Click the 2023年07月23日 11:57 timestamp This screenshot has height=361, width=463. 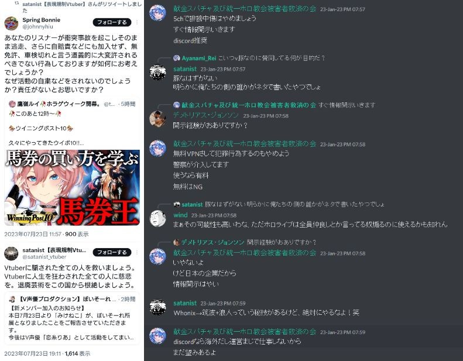[33, 234]
